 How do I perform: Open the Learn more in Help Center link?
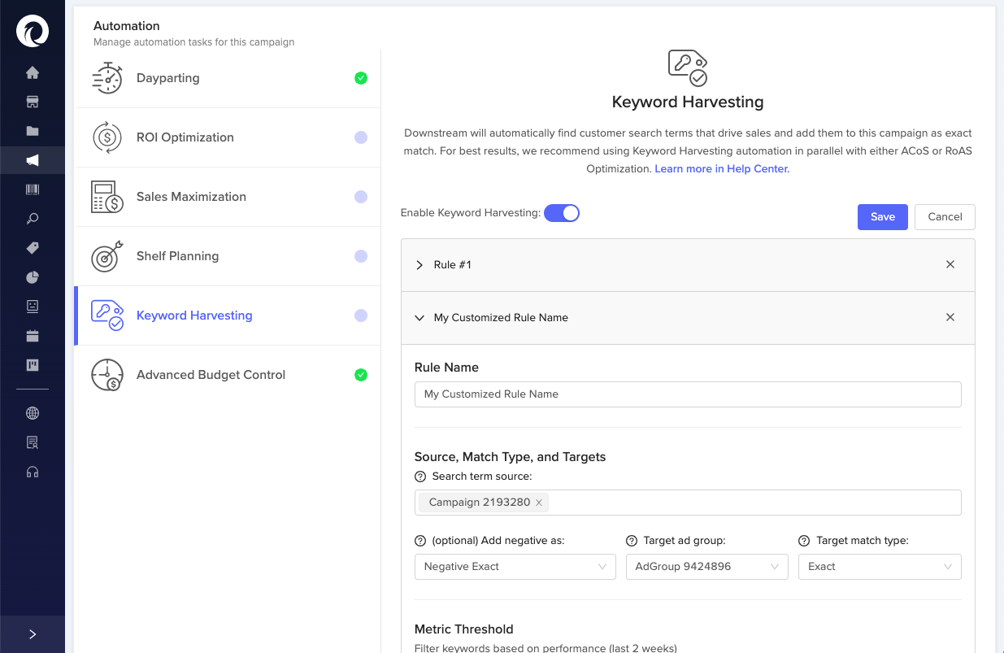click(722, 169)
